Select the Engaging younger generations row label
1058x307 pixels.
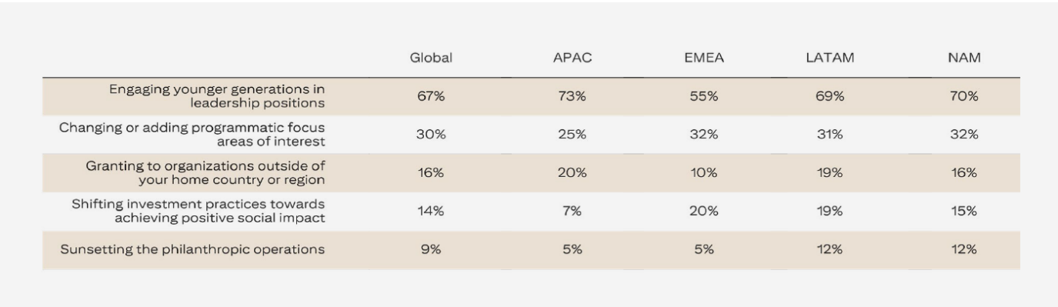[x=217, y=96]
